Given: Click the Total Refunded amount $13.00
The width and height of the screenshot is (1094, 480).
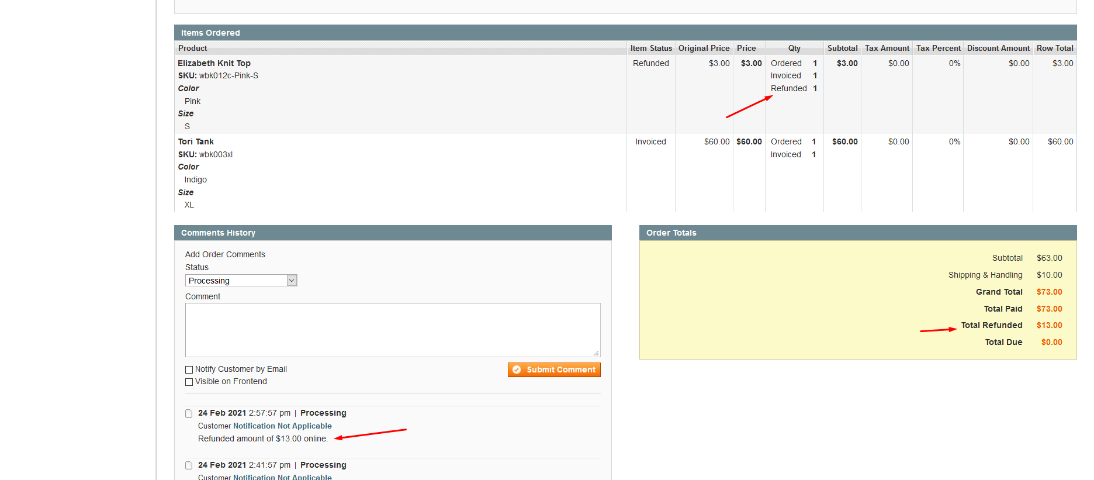Looking at the screenshot, I should (x=1049, y=325).
